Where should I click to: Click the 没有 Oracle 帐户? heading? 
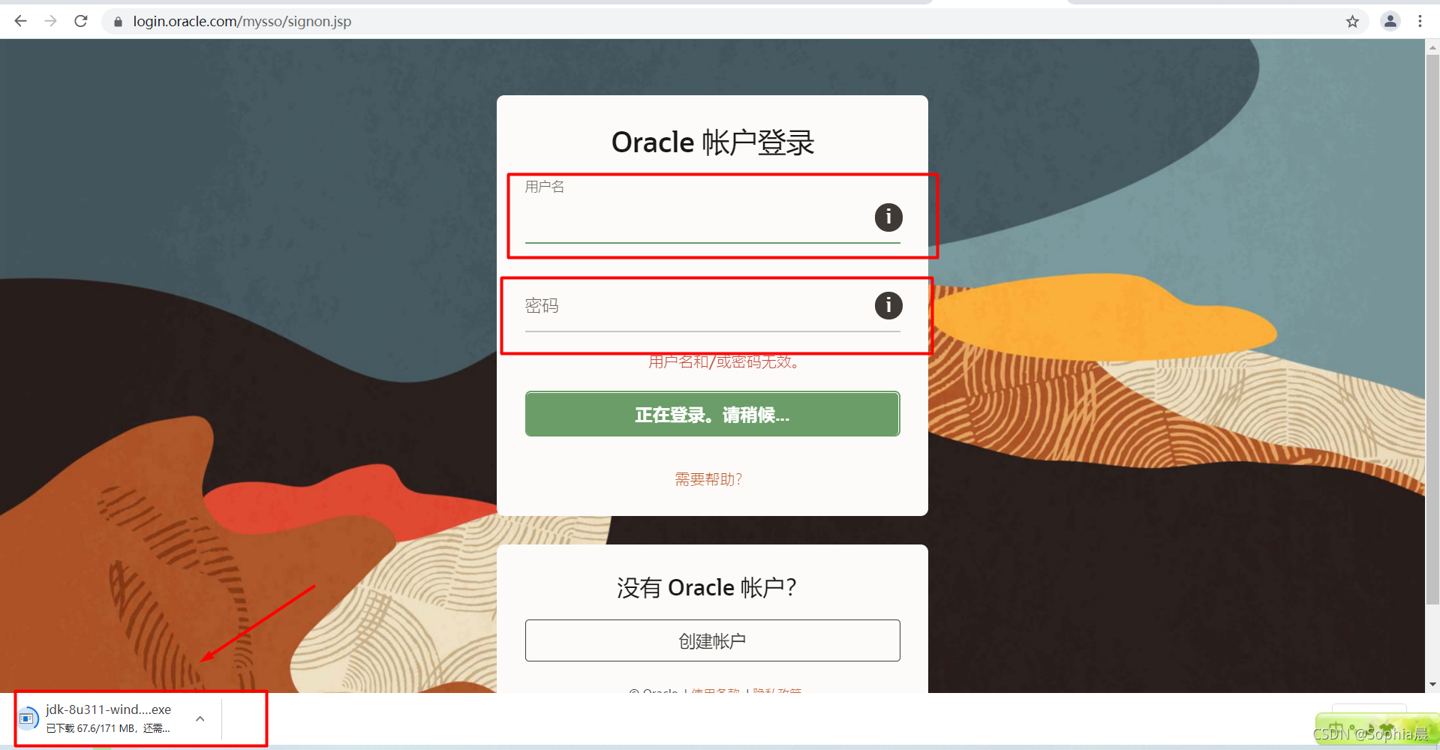707,587
